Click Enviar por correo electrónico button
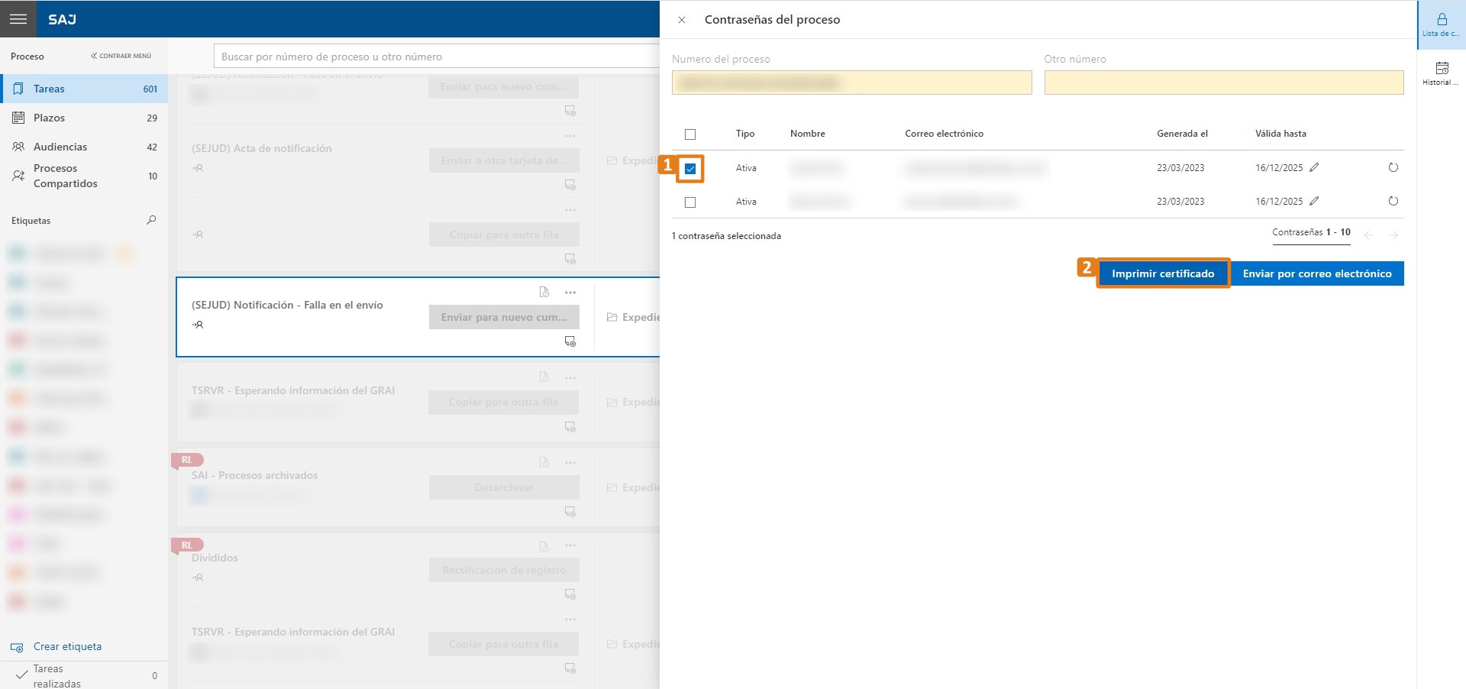 pos(1317,273)
